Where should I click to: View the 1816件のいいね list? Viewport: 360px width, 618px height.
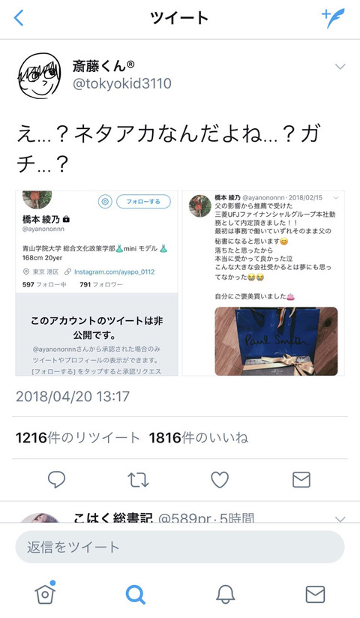point(198,437)
